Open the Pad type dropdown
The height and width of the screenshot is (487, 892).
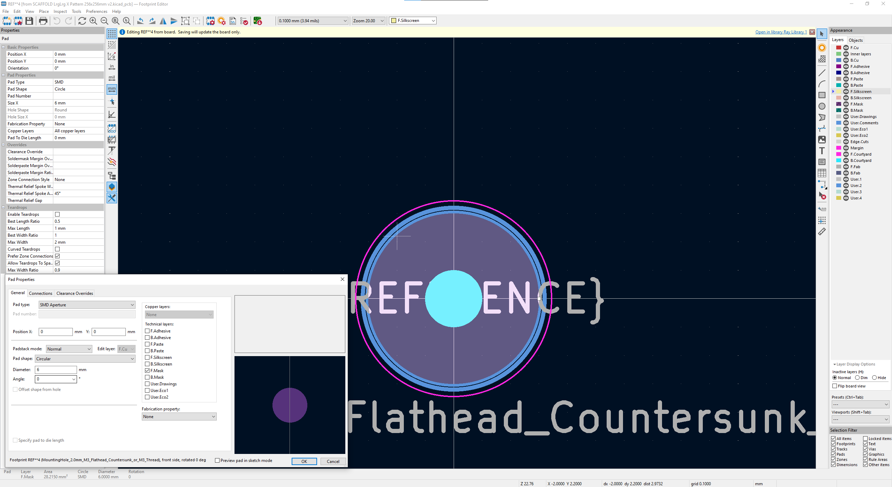(x=87, y=305)
